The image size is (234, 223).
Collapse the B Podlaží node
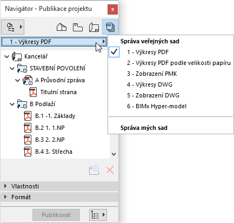click(x=12, y=104)
